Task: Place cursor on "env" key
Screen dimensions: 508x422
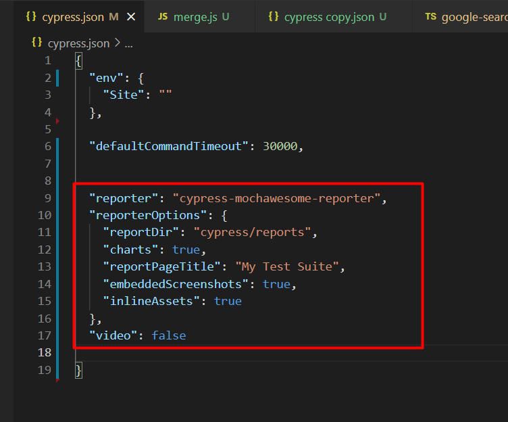Action: pyautogui.click(x=106, y=78)
